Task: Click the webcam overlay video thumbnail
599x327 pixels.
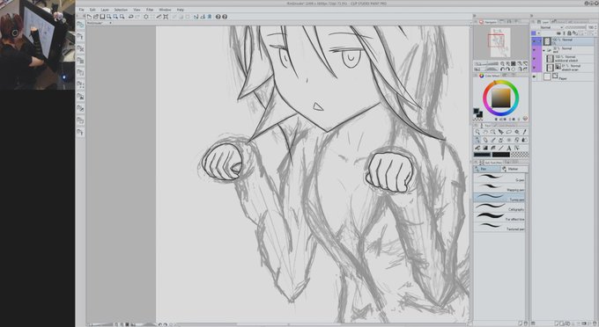Action: 37,45
